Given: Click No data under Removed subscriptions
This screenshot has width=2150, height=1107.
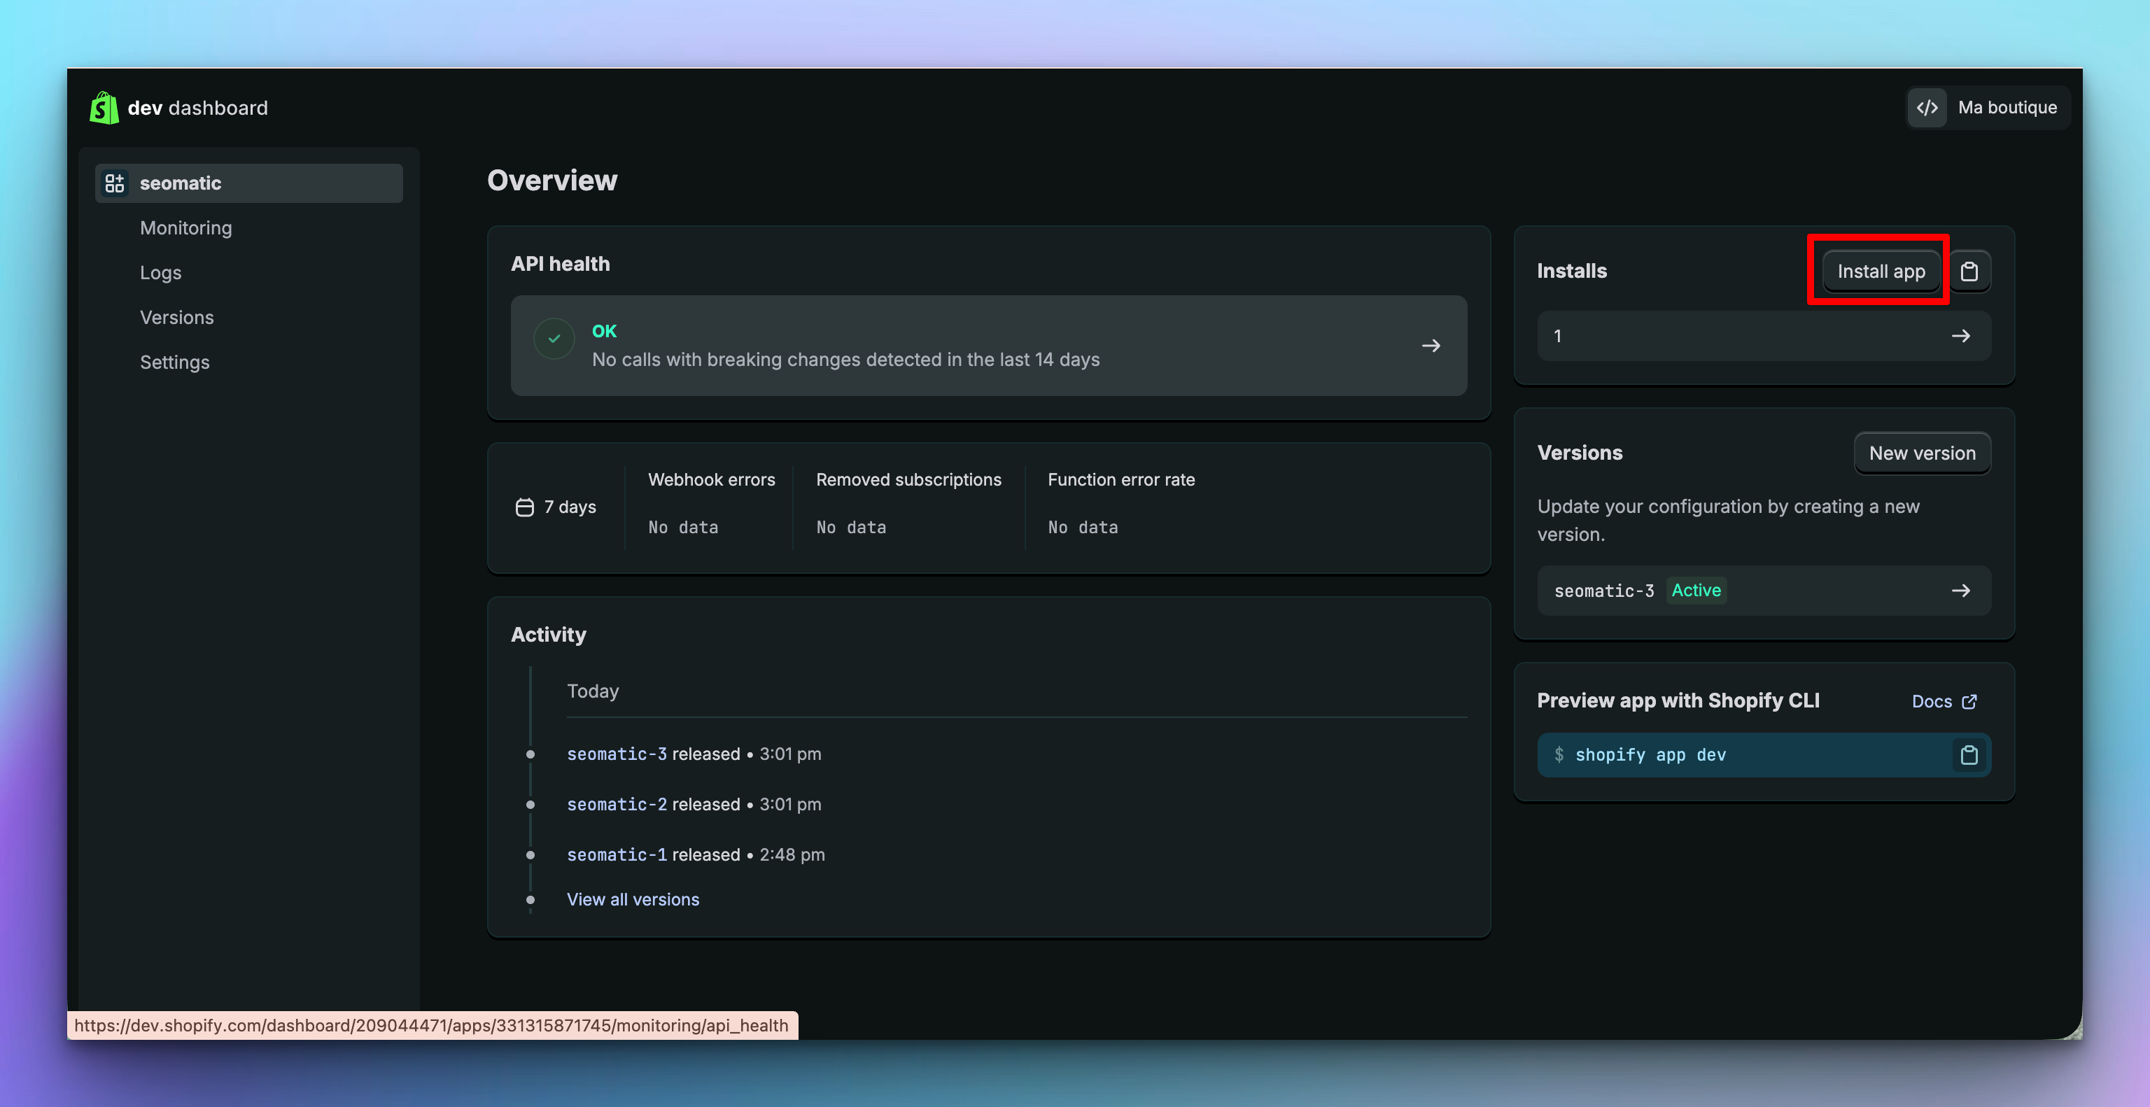Looking at the screenshot, I should pos(850,527).
